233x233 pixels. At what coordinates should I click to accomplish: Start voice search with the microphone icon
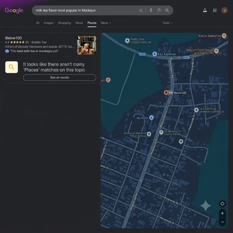tap(151, 10)
